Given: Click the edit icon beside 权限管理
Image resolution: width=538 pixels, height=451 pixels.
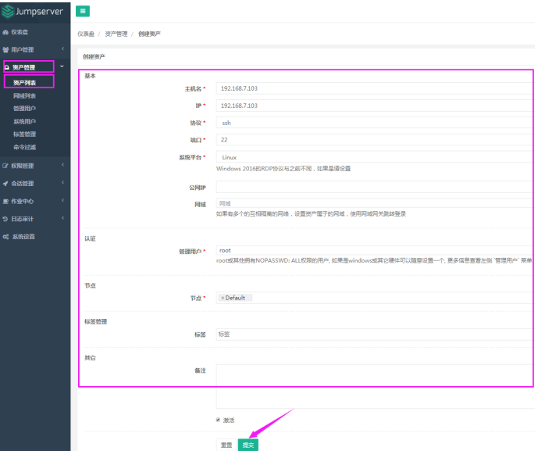Looking at the screenshot, I should click(5, 166).
